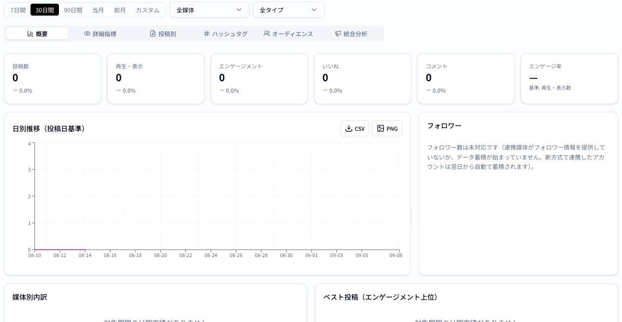Click the 08-10 x-axis date label
Image resolution: width=622 pixels, height=322 pixels.
[35, 256]
